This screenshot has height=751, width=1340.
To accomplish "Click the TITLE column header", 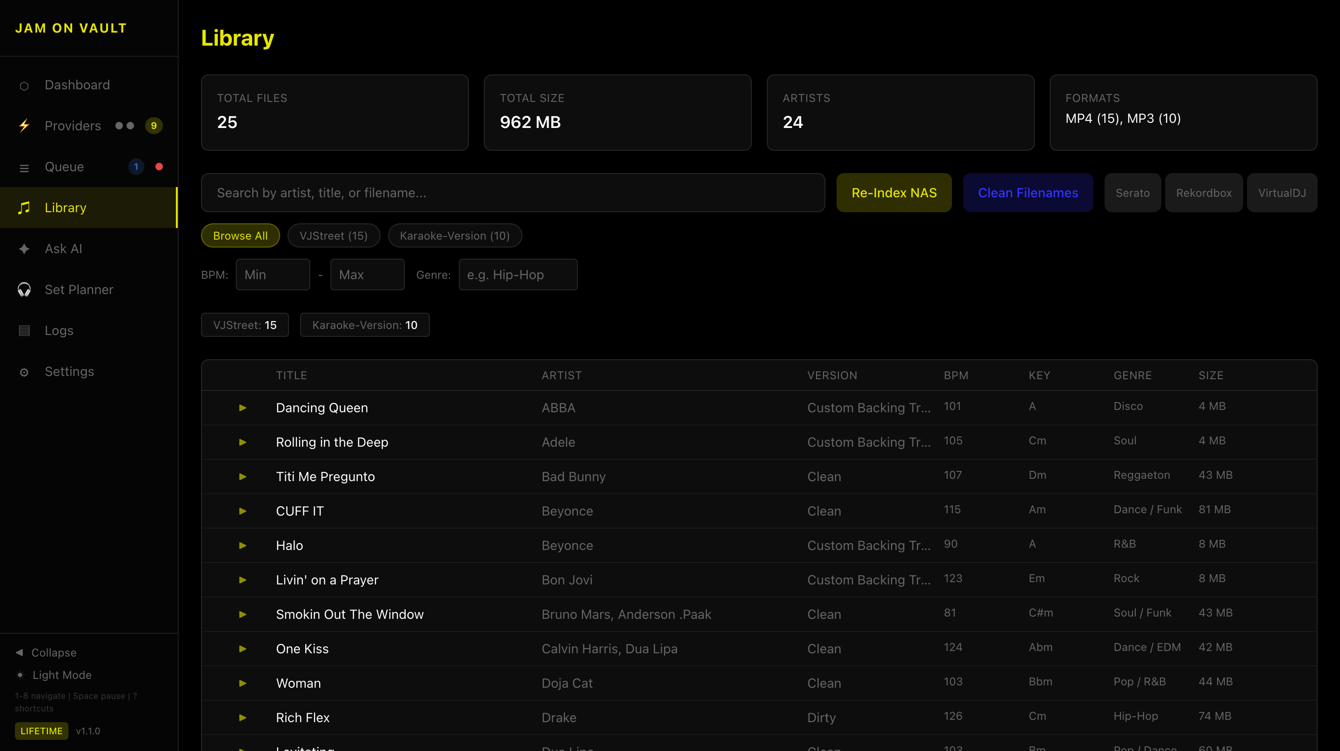I will tap(291, 375).
